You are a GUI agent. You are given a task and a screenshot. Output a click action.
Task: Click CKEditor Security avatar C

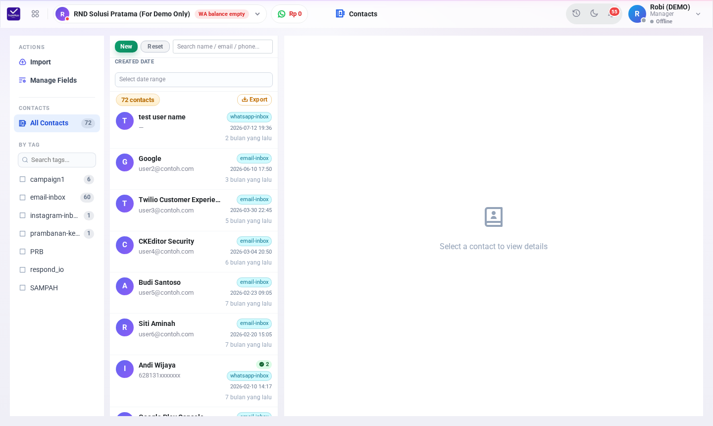point(125,245)
